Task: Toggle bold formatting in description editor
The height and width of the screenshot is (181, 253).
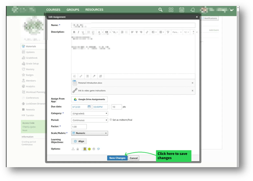Action: [x=74, y=32]
